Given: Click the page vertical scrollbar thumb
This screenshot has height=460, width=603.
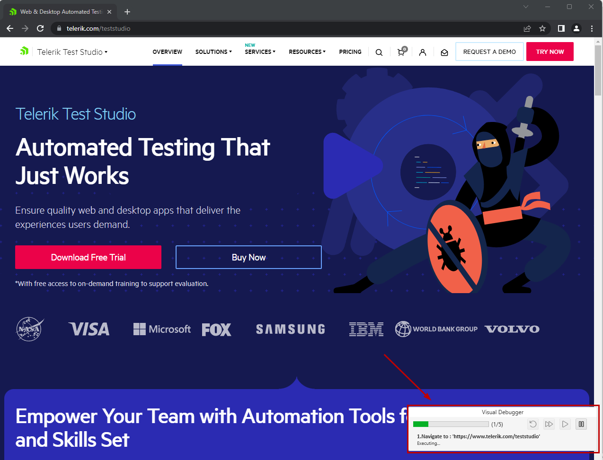Looking at the screenshot, I should [598, 71].
